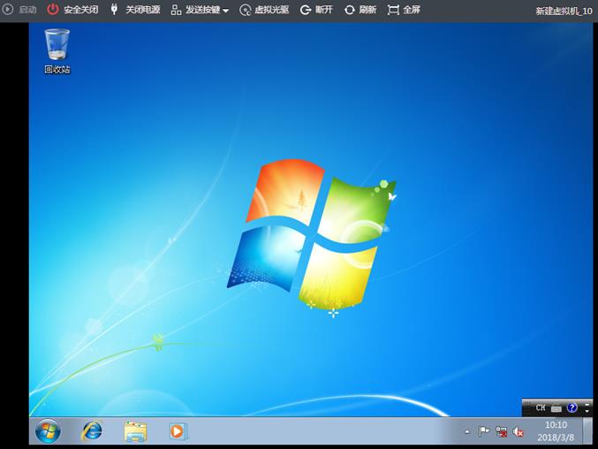The image size is (598, 449).
Task: Select the 回收站 Recycle Bin icon
Action: coord(57,51)
